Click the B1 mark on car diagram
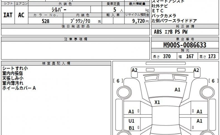 [x=131, y=128]
